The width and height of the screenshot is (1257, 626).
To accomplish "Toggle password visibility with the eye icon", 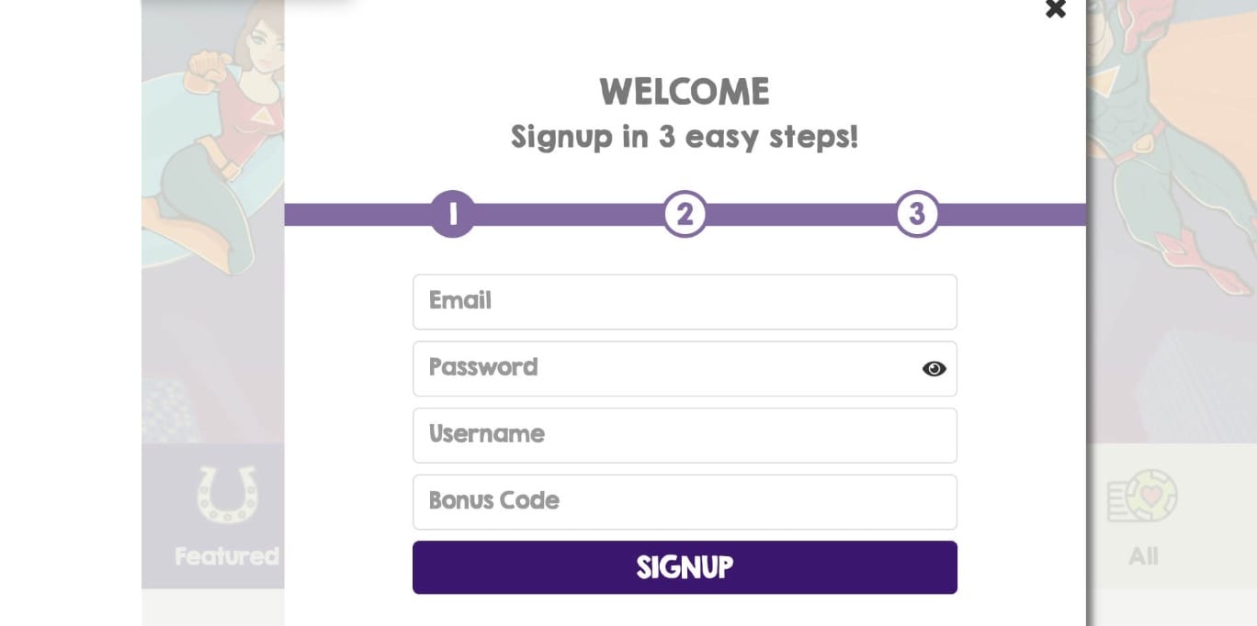I will (934, 369).
